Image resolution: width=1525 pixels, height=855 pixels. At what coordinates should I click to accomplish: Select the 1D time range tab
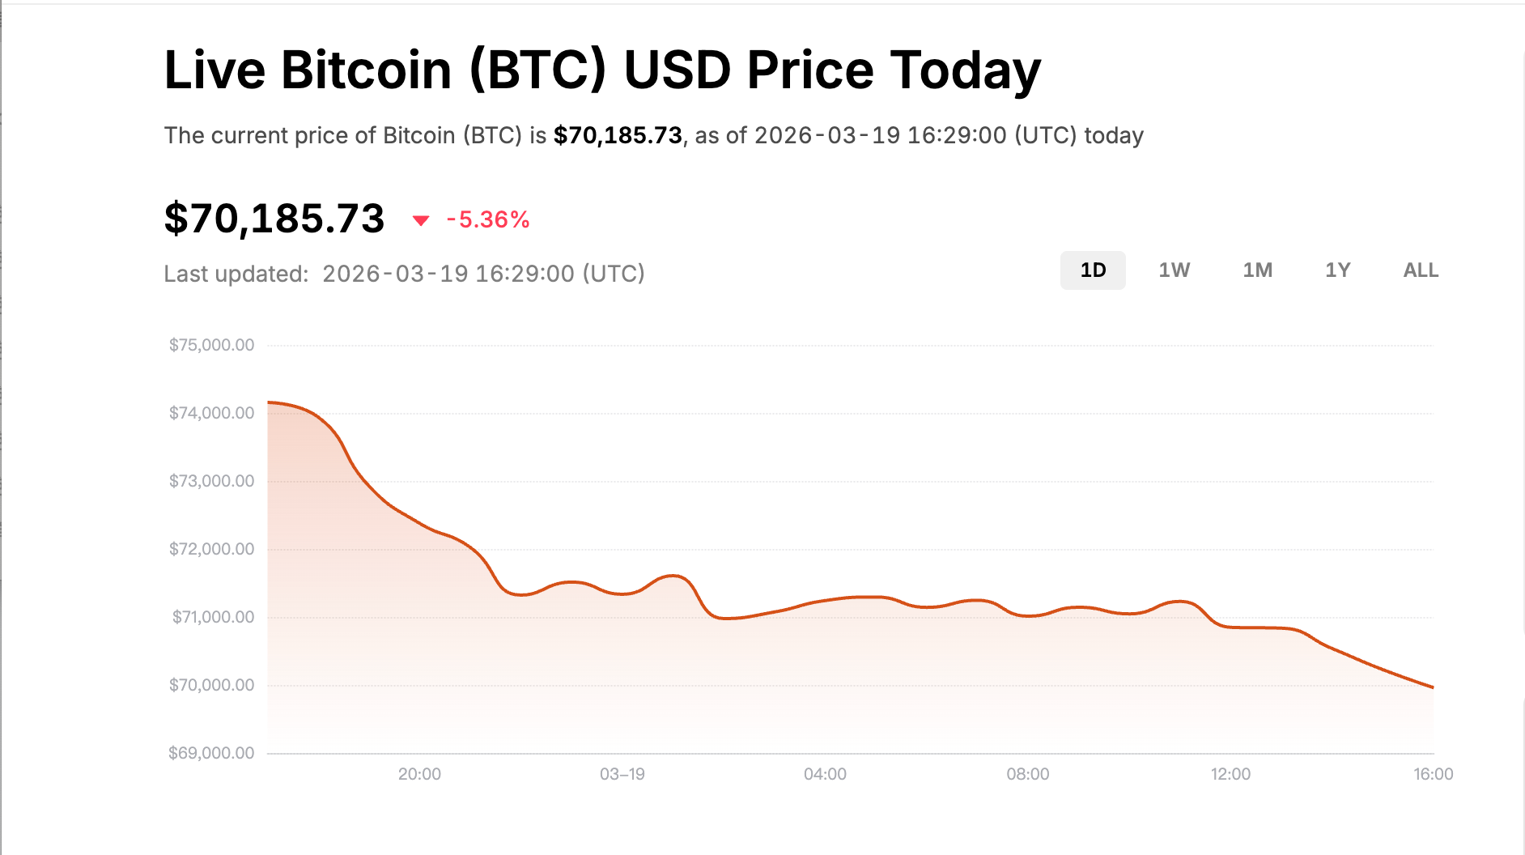[x=1093, y=270]
